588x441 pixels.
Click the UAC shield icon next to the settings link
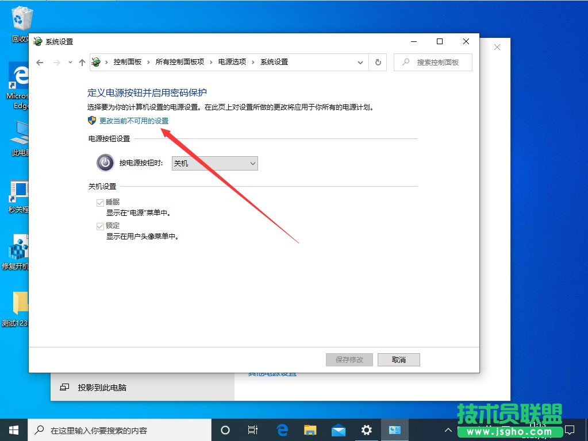90,121
